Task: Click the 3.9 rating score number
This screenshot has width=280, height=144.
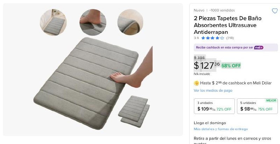Action: pos(196,38)
